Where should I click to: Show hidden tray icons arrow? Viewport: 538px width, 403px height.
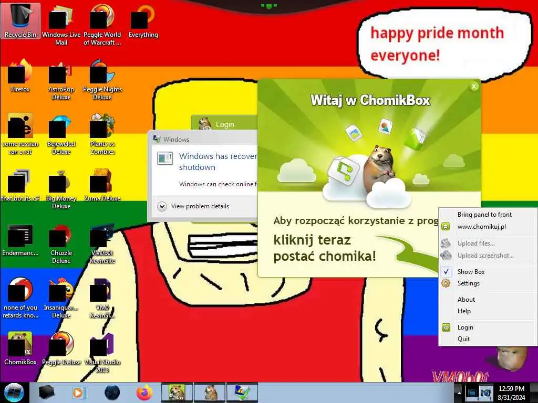pos(459,393)
